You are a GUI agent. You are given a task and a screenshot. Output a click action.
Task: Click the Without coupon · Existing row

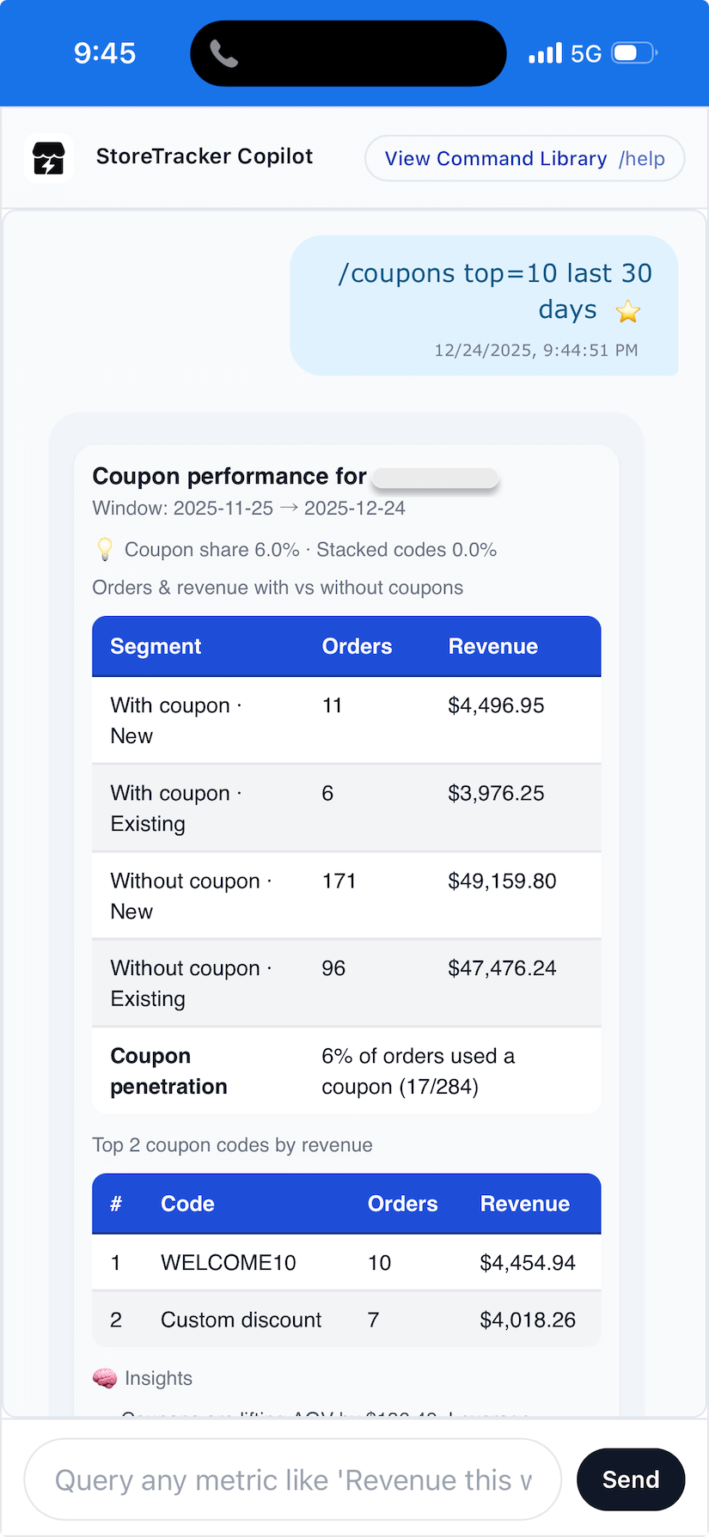346,983
